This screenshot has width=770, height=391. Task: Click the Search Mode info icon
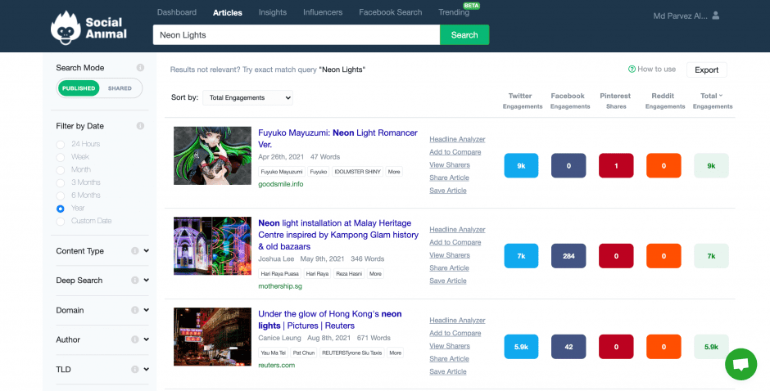click(x=140, y=68)
